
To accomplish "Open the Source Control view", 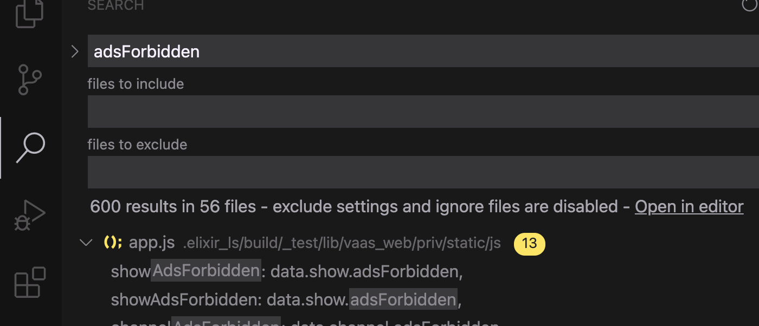I will tap(30, 80).
